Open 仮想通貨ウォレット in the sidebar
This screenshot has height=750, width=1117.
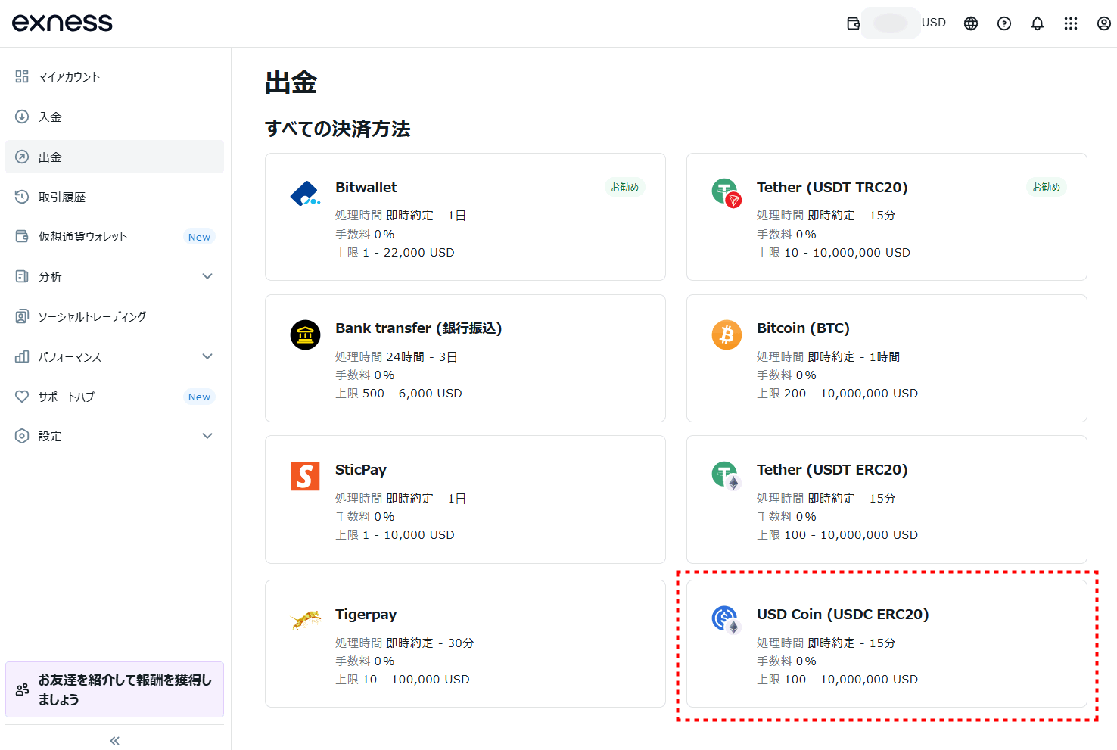pos(114,236)
